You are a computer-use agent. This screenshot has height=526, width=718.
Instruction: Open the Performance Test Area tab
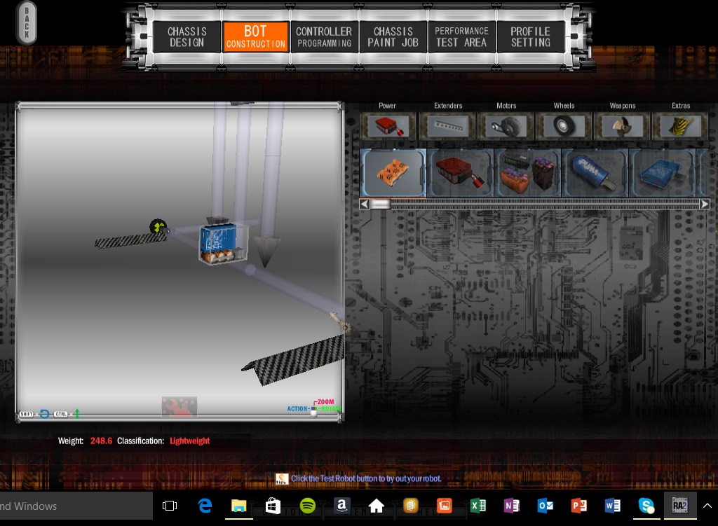tap(461, 37)
